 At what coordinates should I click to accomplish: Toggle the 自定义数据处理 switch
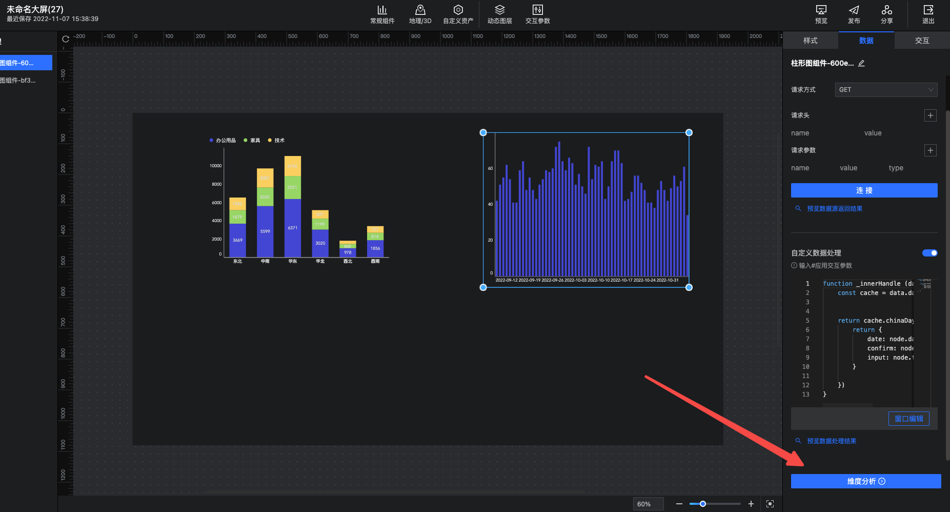click(929, 253)
